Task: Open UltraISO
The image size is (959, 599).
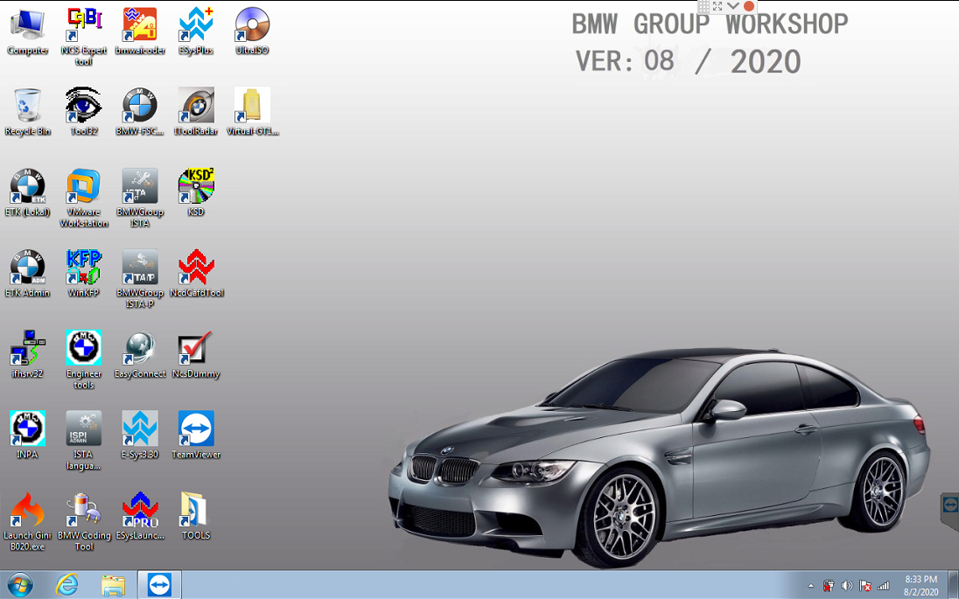Action: point(251,24)
